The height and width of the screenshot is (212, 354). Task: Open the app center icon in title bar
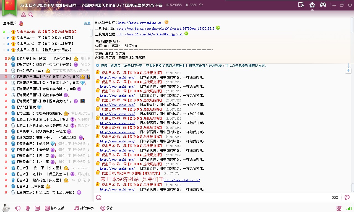click(x=301, y=5)
